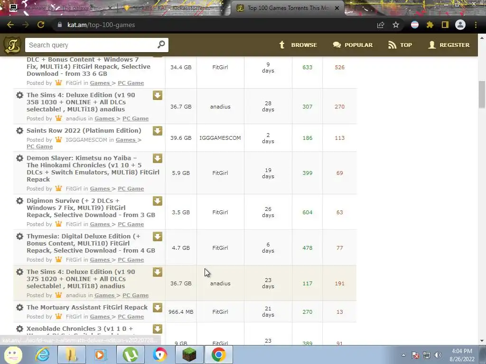Download The Sims 4 v1 90 375 torrent
This screenshot has width=486, height=364.
coord(158,273)
